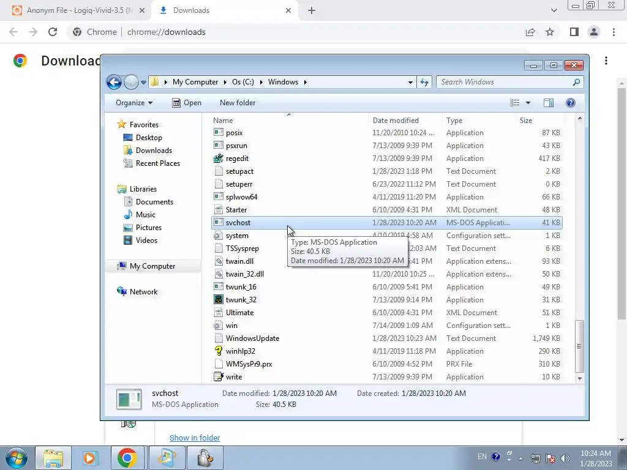Sort by the Size column header

(540, 121)
